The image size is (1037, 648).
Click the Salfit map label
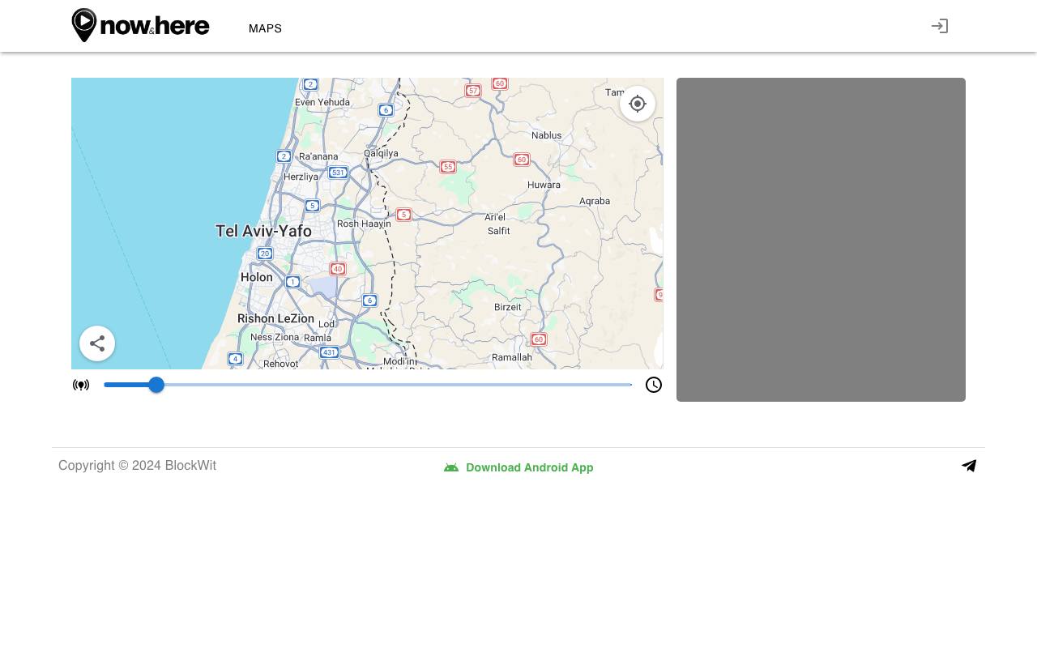click(x=499, y=231)
